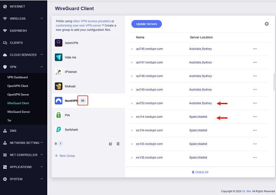Select the AzireVPN provider icon
The height and width of the screenshot is (195, 276).
(x=58, y=43)
